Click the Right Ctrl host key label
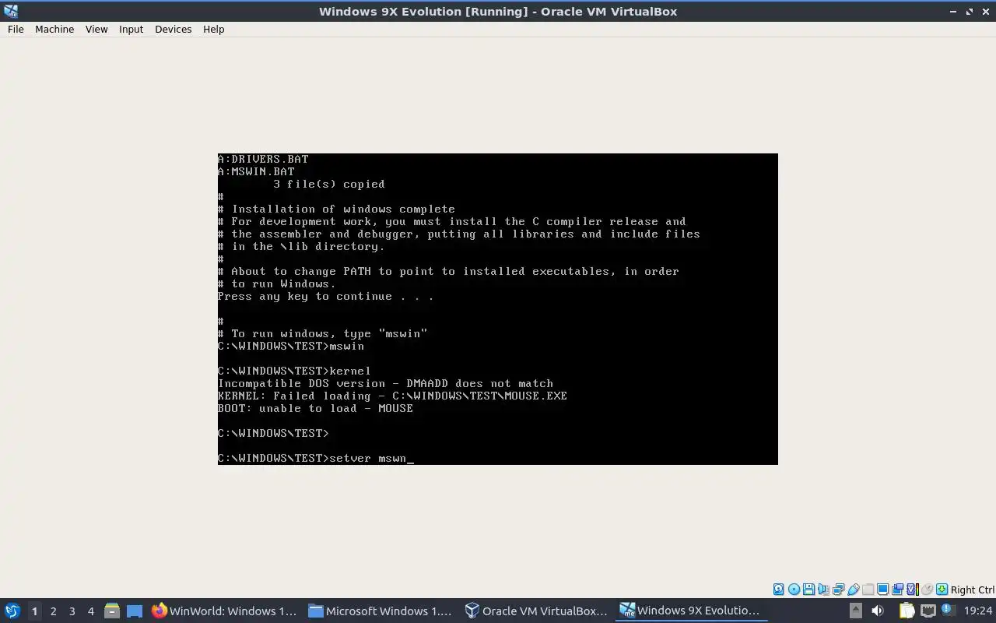996x623 pixels. [x=973, y=590]
